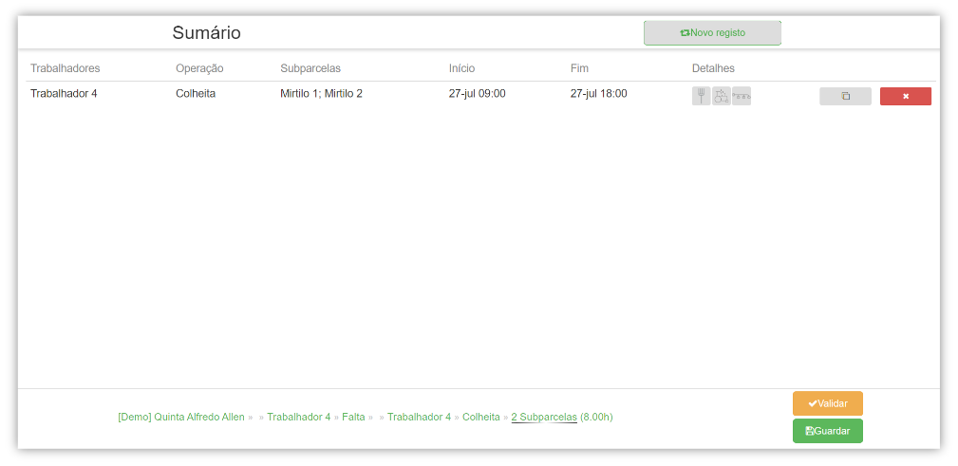Open irrigation line detail icon
Image resolution: width=958 pixels, height=466 pixels.
pos(742,96)
